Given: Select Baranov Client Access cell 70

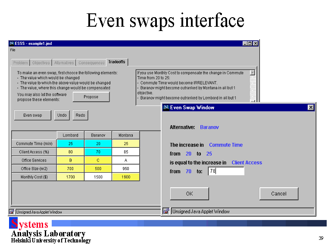Looking at the screenshot, I should pos(98,152).
